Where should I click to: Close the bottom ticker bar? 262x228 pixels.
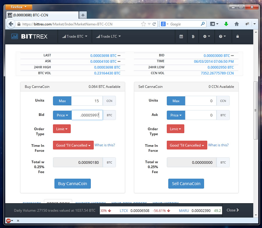[x=233, y=210]
